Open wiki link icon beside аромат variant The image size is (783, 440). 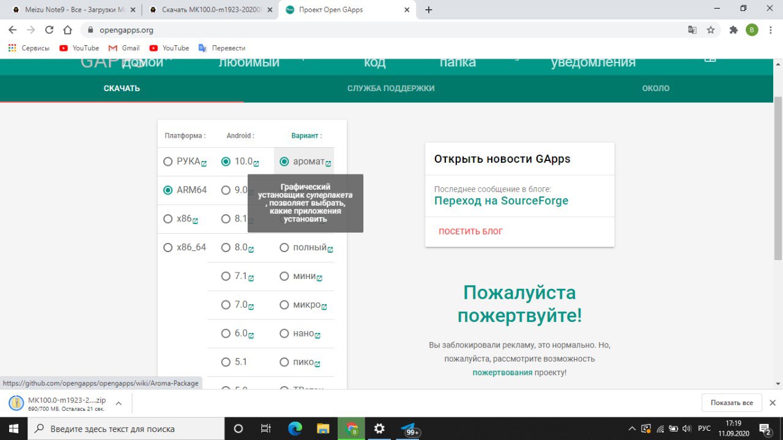328,163
